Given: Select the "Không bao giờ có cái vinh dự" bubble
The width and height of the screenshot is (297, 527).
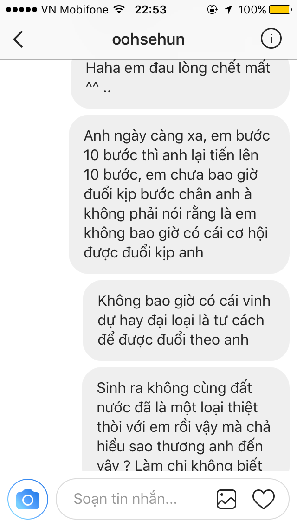Looking at the screenshot, I should click(186, 320).
